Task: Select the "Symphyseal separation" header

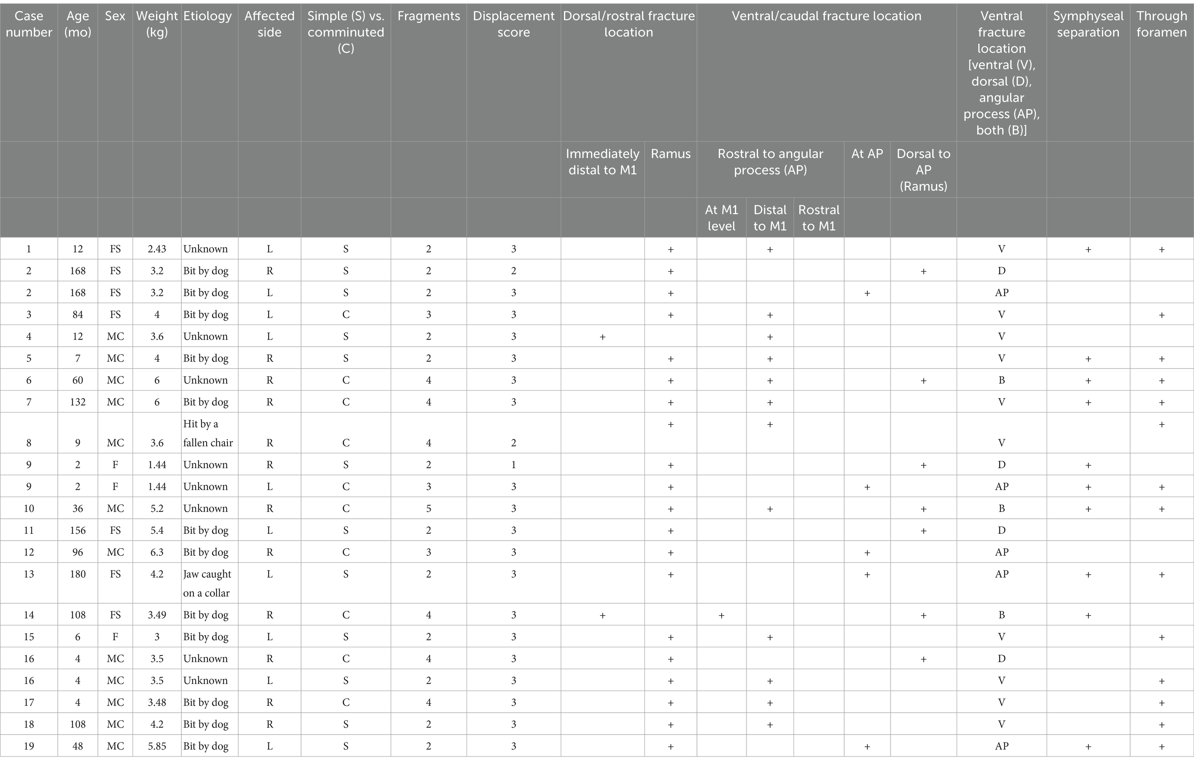Action: (1088, 24)
